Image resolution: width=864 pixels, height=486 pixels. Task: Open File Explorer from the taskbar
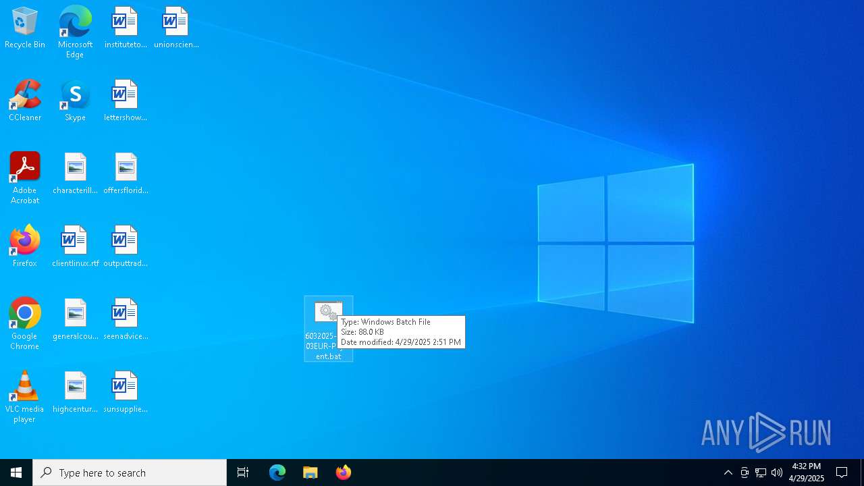click(x=310, y=473)
